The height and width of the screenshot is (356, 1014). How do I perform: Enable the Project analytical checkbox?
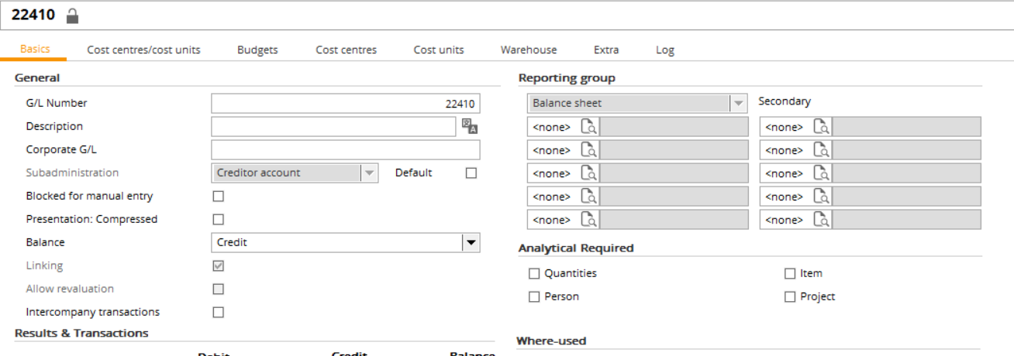point(790,296)
